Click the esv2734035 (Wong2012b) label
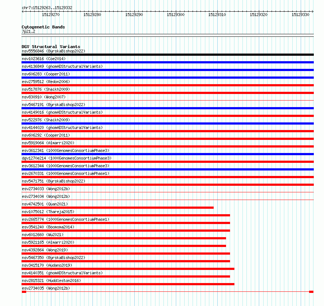Screen dimensions: 324x306 tap(46, 288)
